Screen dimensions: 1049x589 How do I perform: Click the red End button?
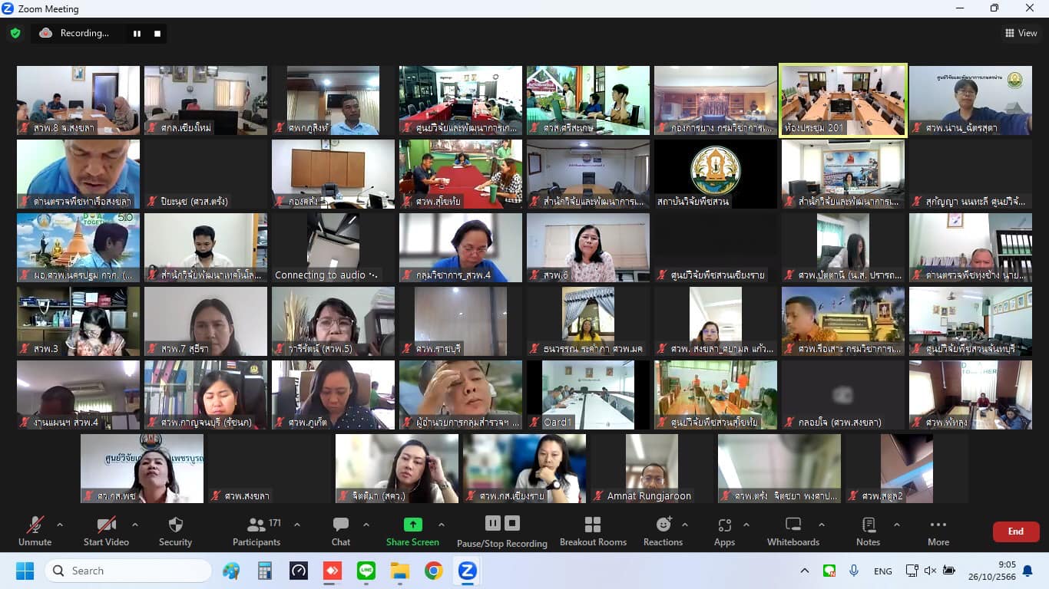coord(1015,531)
